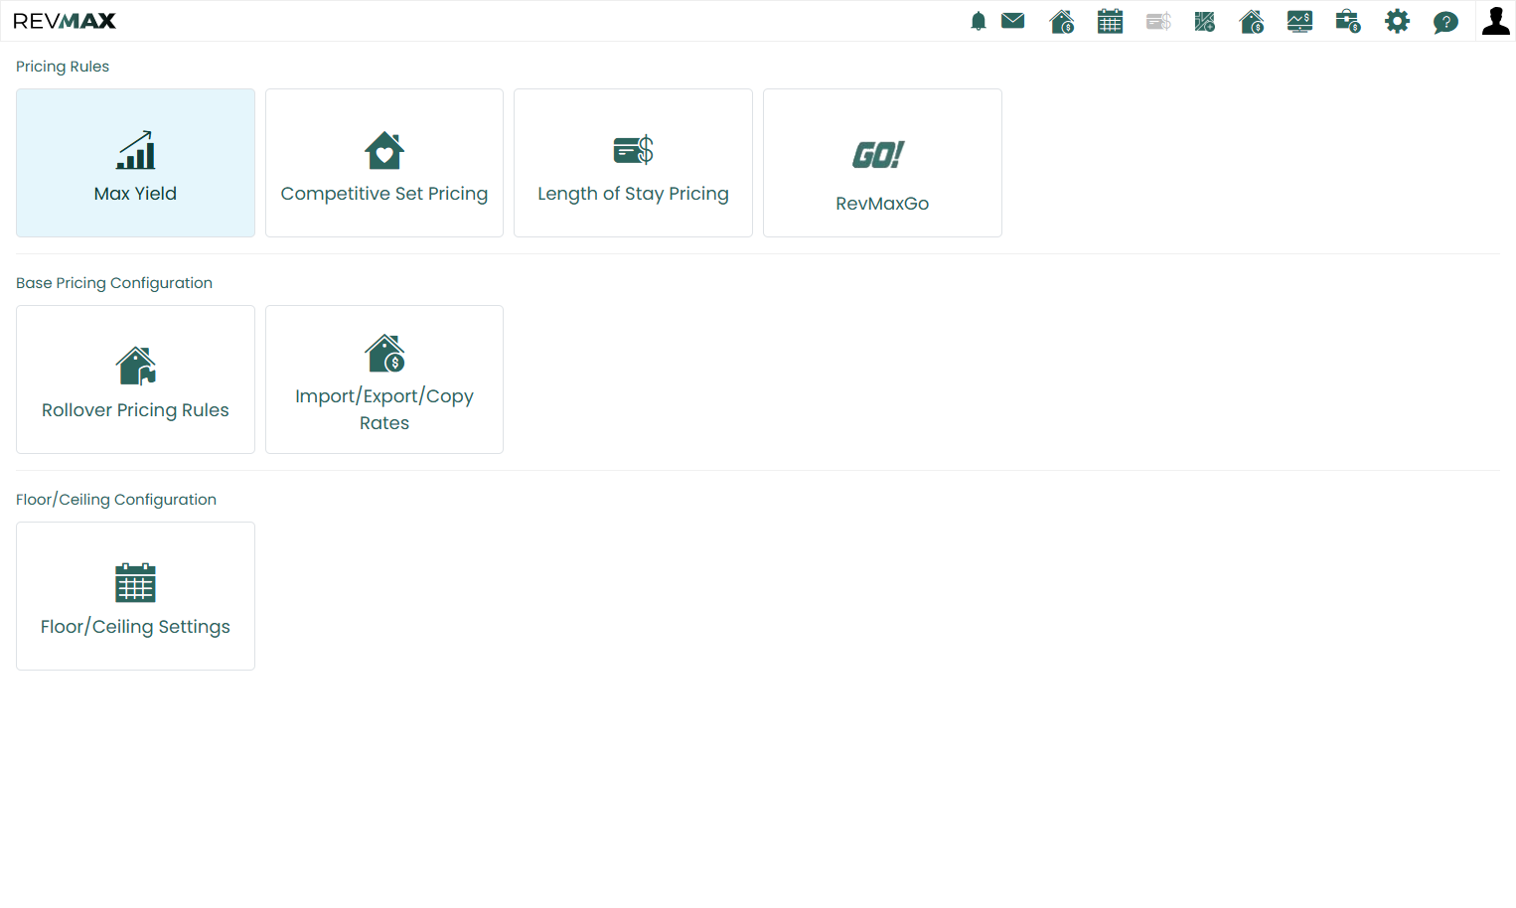Click the 'Floor/Ceiling Configuration' heading
The image size is (1516, 908).
tap(116, 500)
